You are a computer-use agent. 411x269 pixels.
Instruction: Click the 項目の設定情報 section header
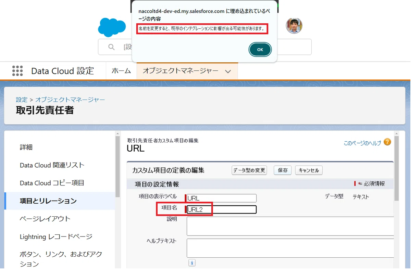(x=157, y=184)
